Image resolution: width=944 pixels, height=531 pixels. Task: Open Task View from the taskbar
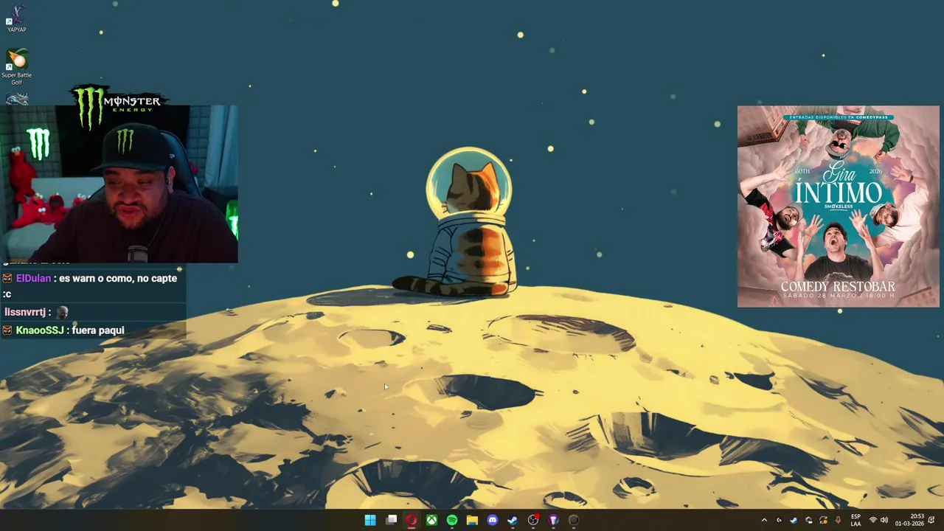tap(391, 520)
